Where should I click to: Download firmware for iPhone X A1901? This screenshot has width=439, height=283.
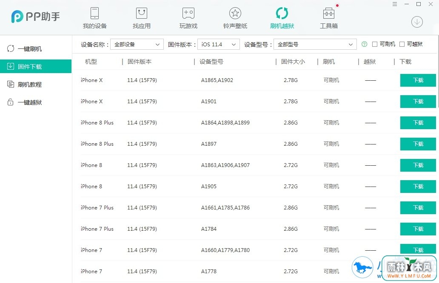coord(418,102)
